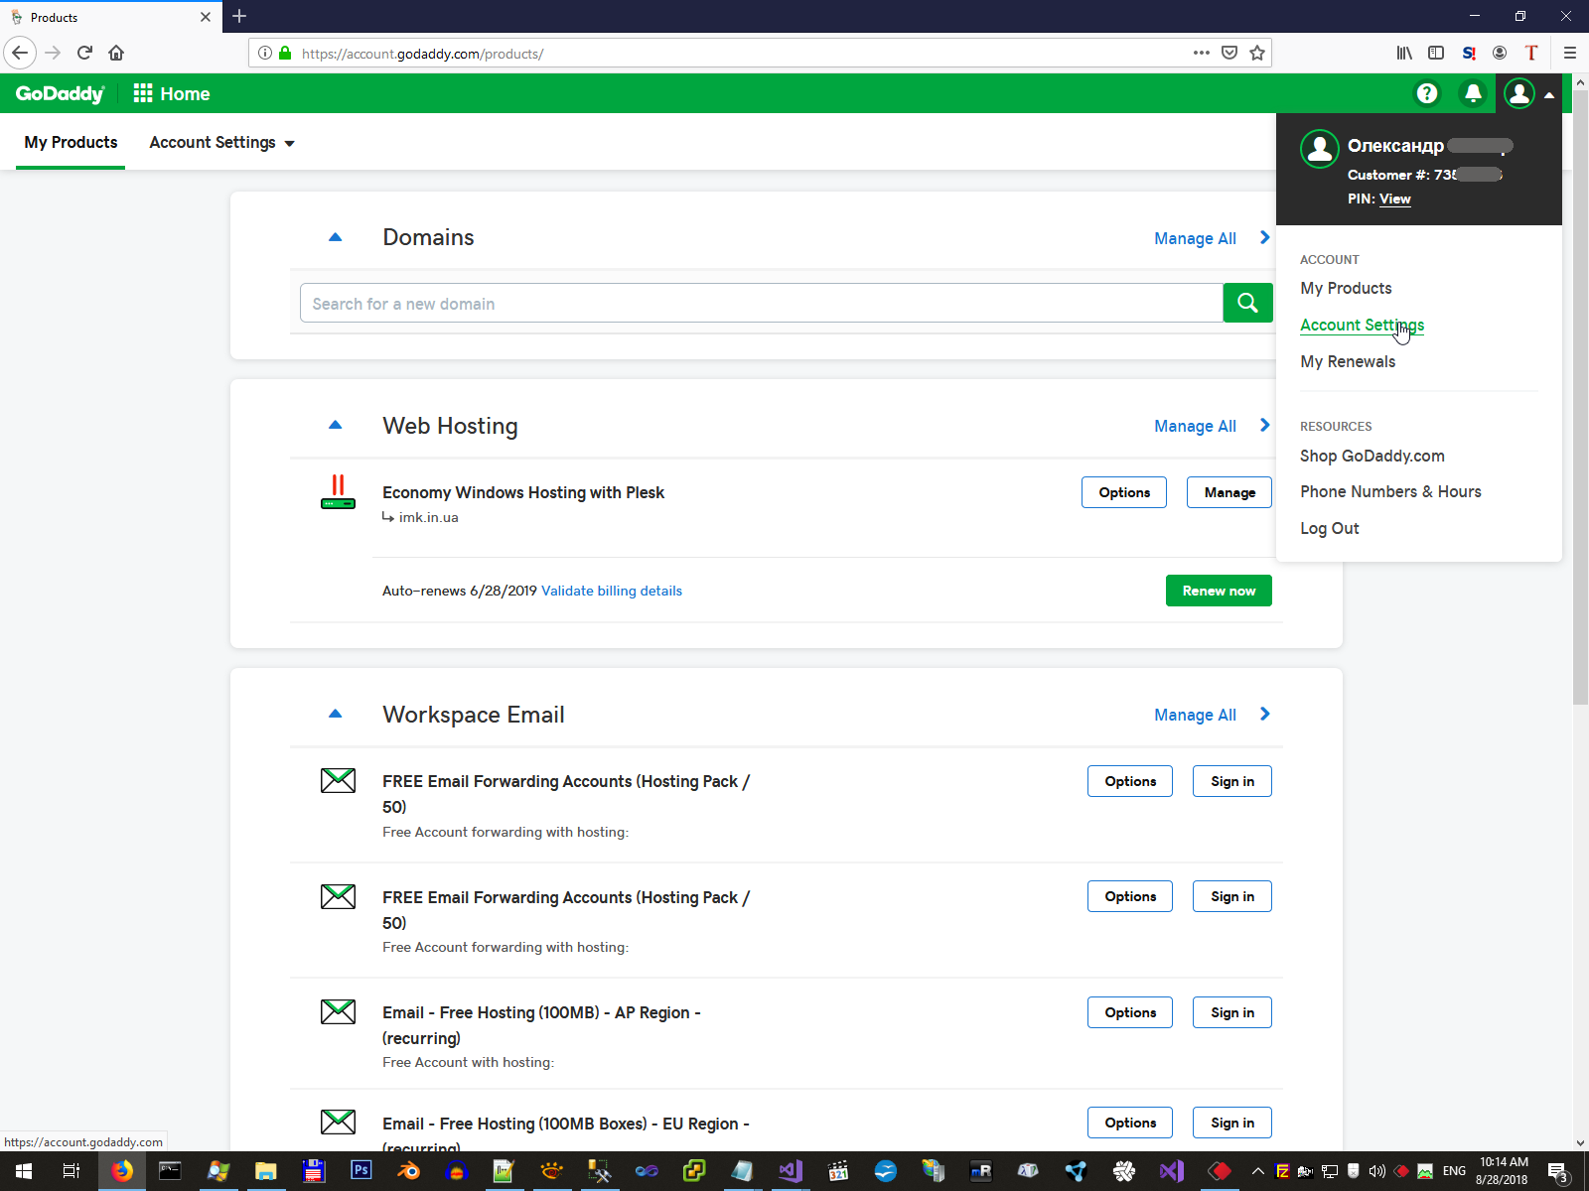Open Workspace Email Manage All chevron arrow
The width and height of the screenshot is (1589, 1191).
coord(1264,714)
